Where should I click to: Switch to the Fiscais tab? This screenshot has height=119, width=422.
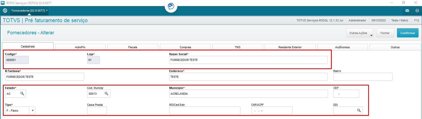coord(133,47)
